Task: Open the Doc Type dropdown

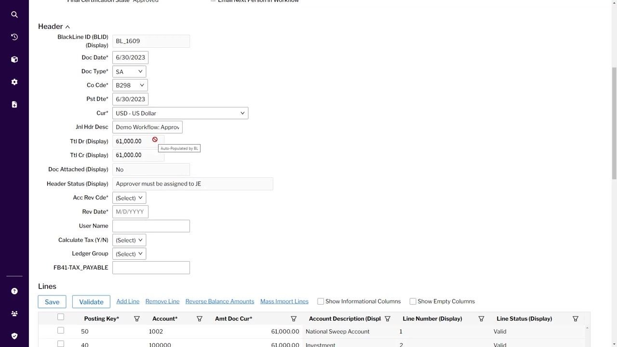Action: 129,71
